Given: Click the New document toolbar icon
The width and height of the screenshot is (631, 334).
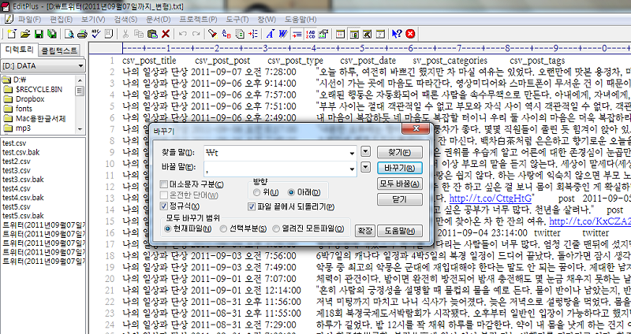Looking at the screenshot, I should (13, 34).
